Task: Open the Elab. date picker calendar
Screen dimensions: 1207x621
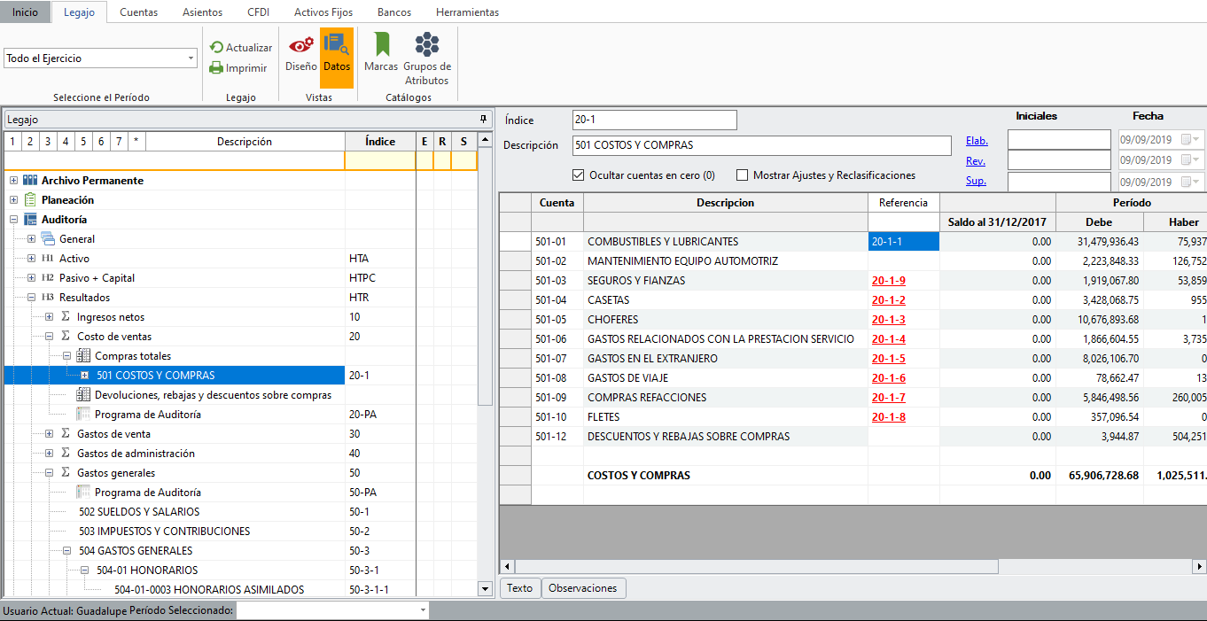Action: [1186, 140]
